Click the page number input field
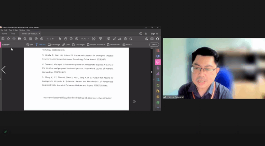265x146 pixels. pos(47,39)
